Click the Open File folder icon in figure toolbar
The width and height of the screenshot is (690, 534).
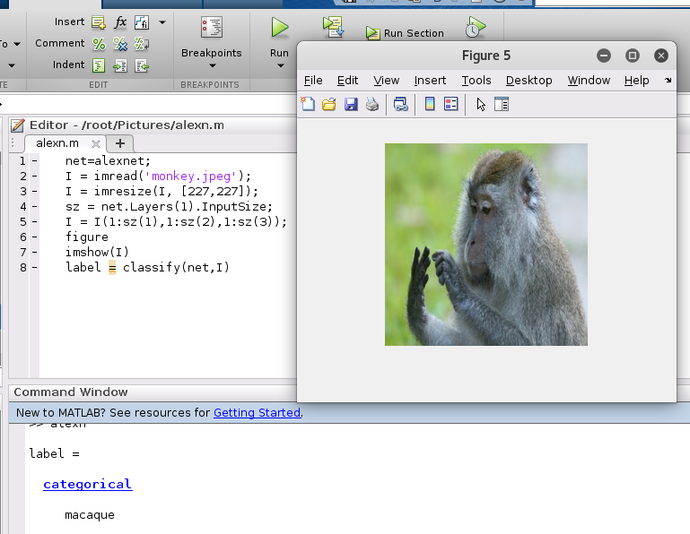[328, 105]
